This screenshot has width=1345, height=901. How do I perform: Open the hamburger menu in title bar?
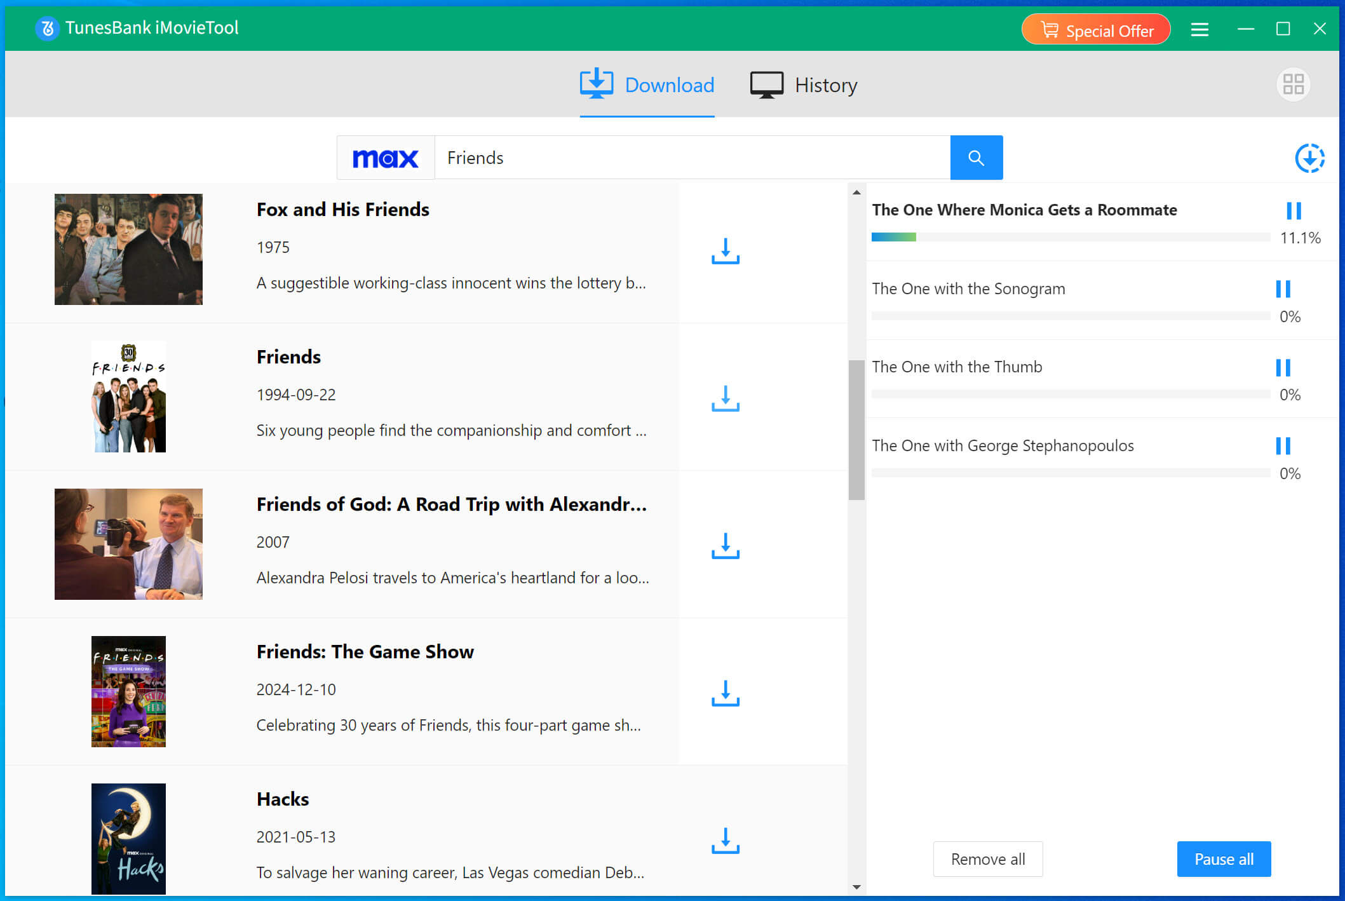click(1200, 29)
